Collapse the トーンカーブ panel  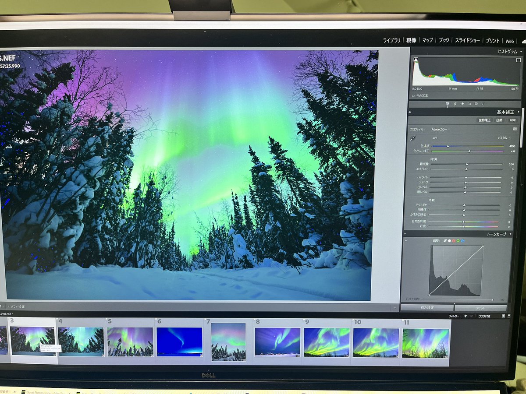(510, 234)
